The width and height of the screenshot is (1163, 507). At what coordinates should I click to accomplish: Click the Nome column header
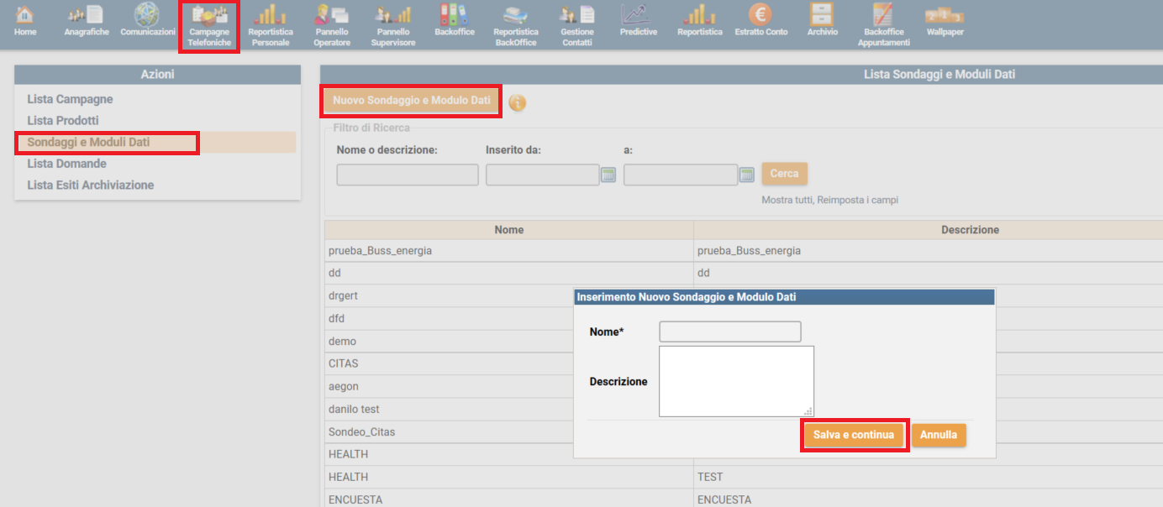coord(509,230)
